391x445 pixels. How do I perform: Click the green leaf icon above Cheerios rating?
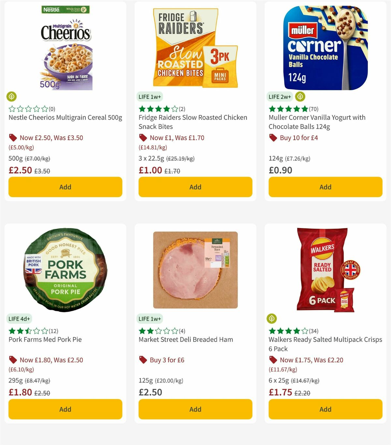click(x=12, y=97)
